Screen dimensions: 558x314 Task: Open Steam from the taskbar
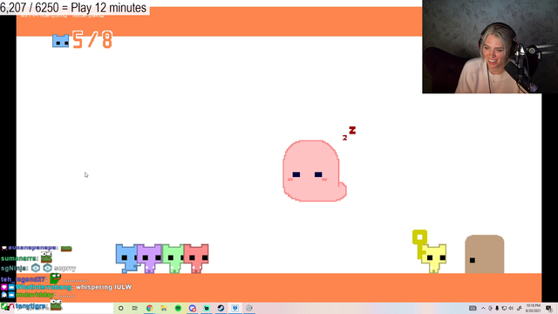click(x=221, y=308)
